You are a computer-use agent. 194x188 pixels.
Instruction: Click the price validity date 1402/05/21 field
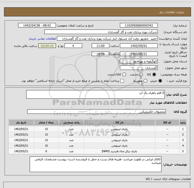tap(139, 54)
